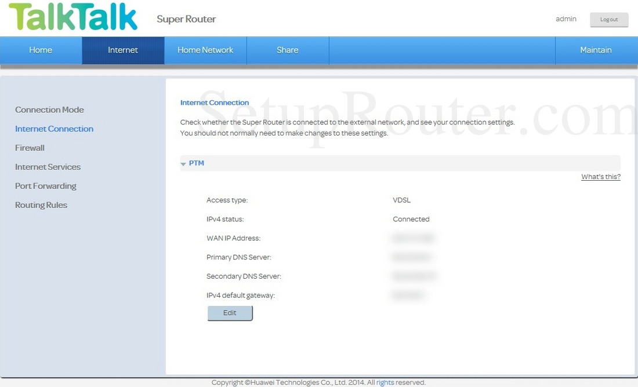Collapse the PTM section arrow
The width and height of the screenshot is (638, 387).
tap(183, 164)
